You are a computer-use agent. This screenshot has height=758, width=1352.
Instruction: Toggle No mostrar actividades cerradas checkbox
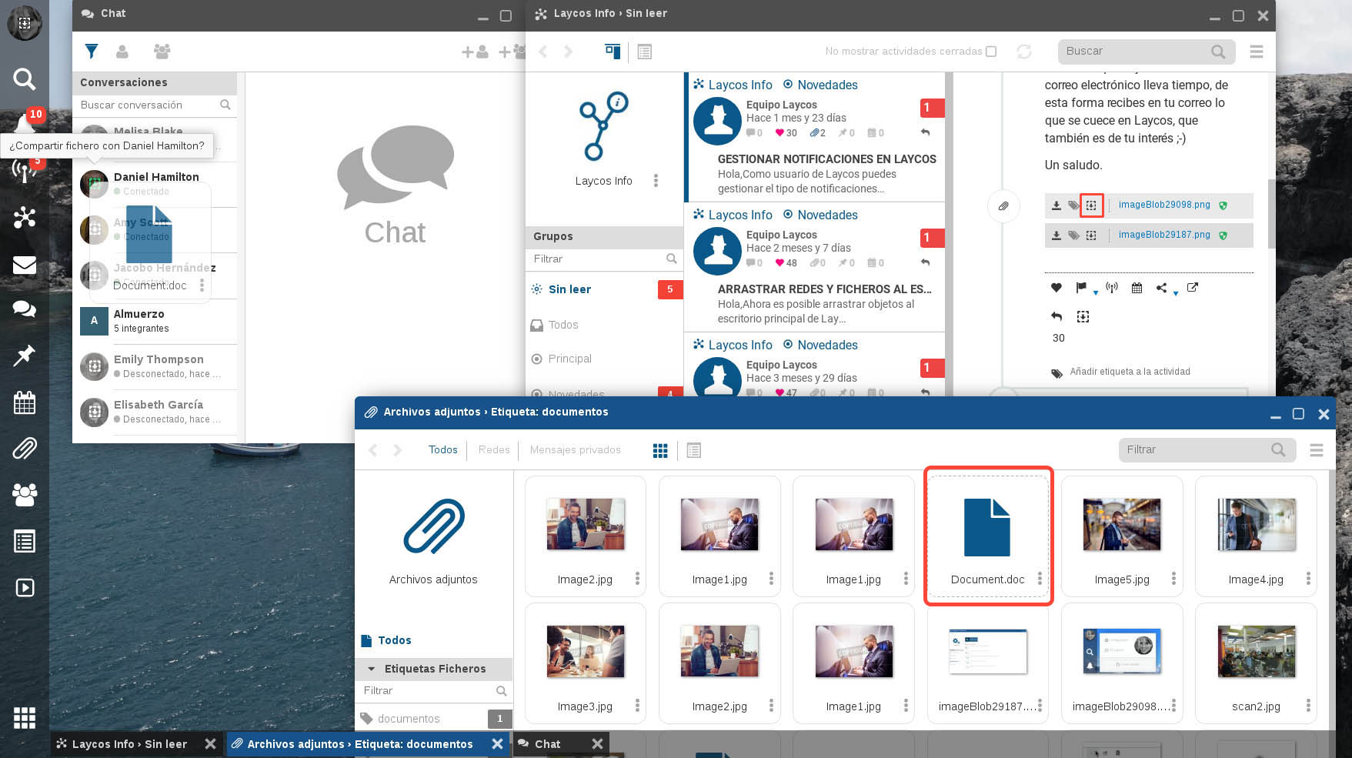click(x=991, y=52)
